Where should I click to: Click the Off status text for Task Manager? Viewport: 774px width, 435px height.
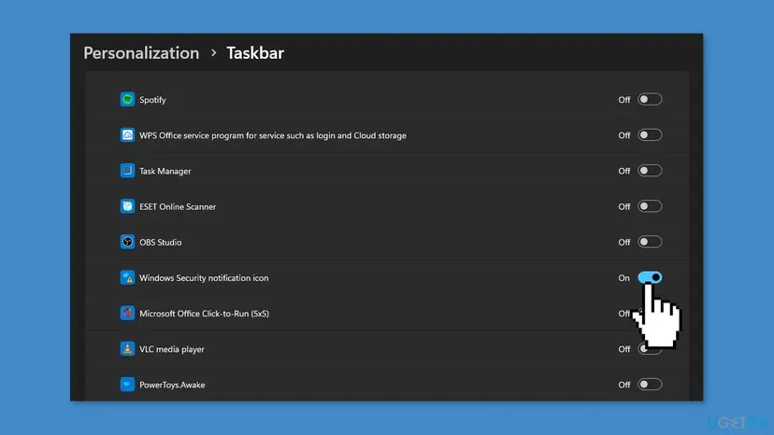[x=623, y=171]
